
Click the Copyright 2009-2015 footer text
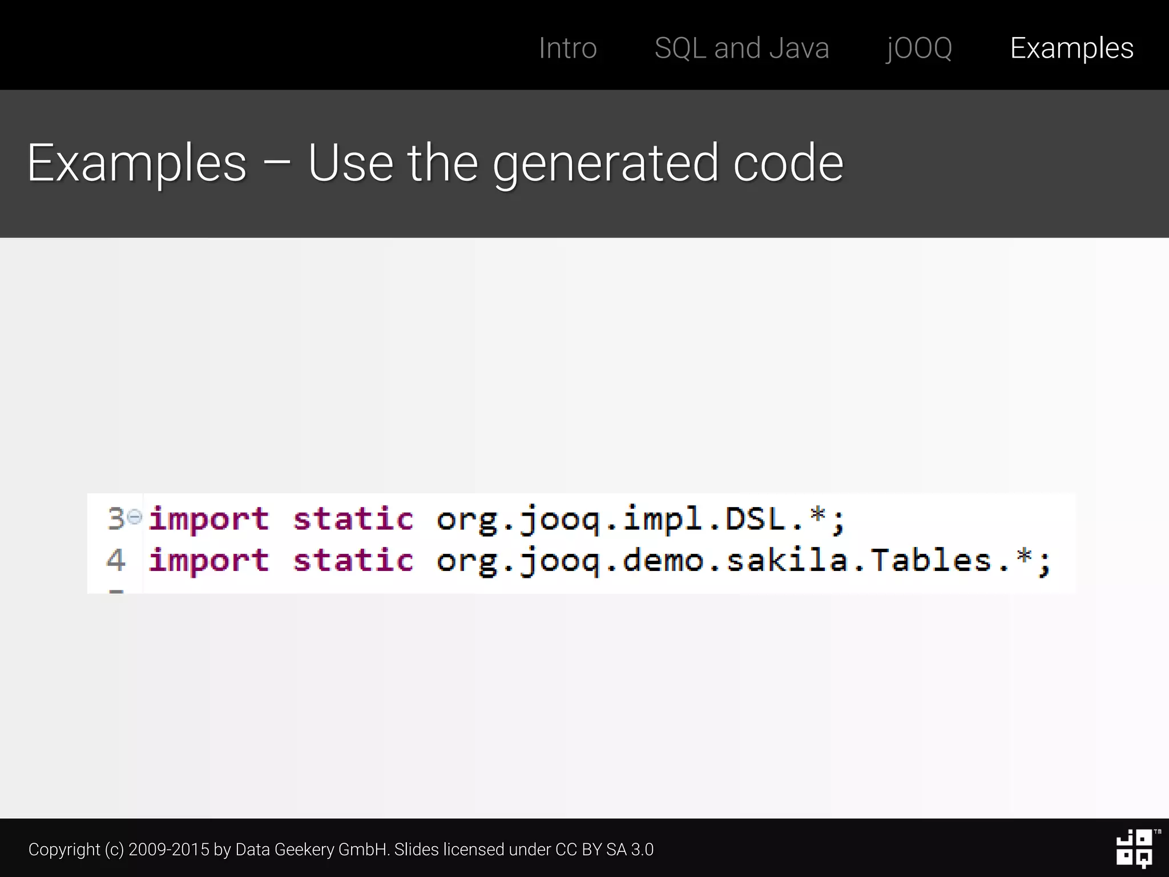coord(120,850)
